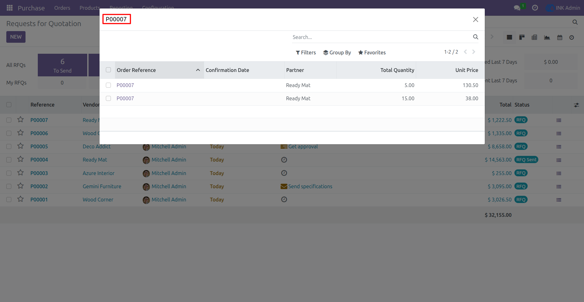Click activity clock icon for P00004
584x302 pixels.
pos(284,160)
